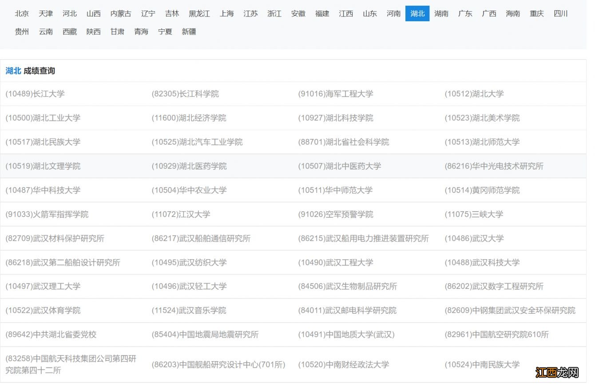The image size is (595, 386).
Task: Click (10522)武汉体育学院
Action: (43, 311)
